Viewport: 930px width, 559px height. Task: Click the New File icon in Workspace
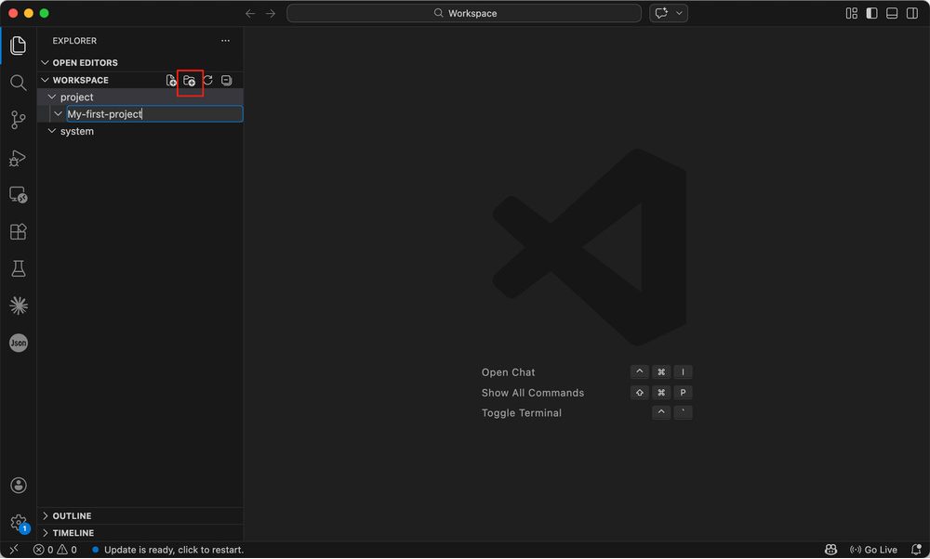click(171, 81)
